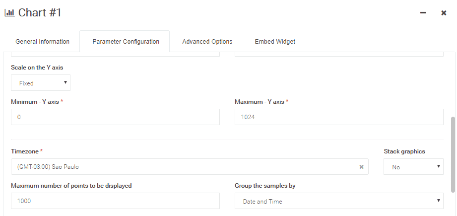Click the Timezone selection field

[x=184, y=167]
